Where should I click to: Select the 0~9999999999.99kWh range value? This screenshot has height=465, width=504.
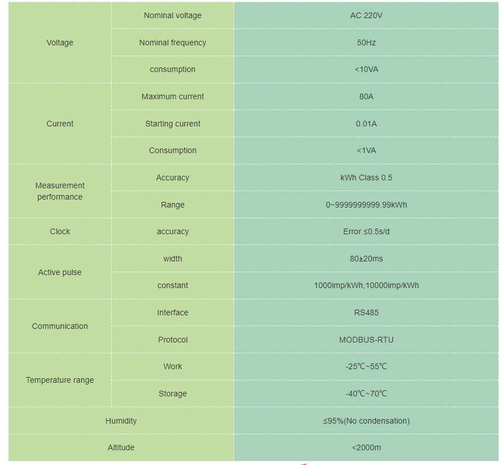click(366, 205)
